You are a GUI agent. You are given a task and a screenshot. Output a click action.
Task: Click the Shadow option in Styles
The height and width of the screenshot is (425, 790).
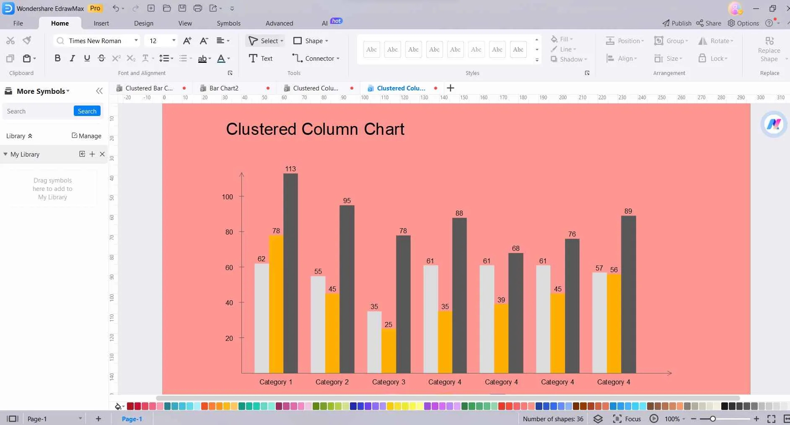pos(569,59)
